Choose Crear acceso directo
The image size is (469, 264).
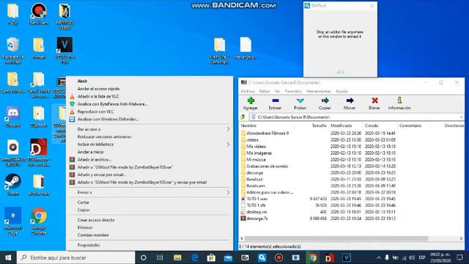click(149, 220)
